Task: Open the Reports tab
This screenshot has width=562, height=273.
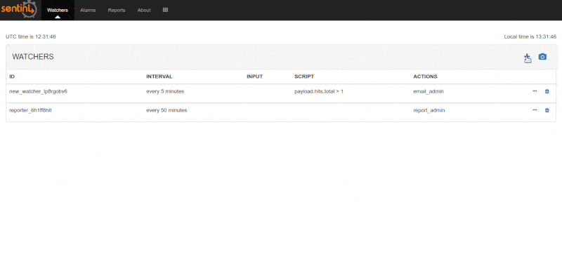Action: [117, 10]
